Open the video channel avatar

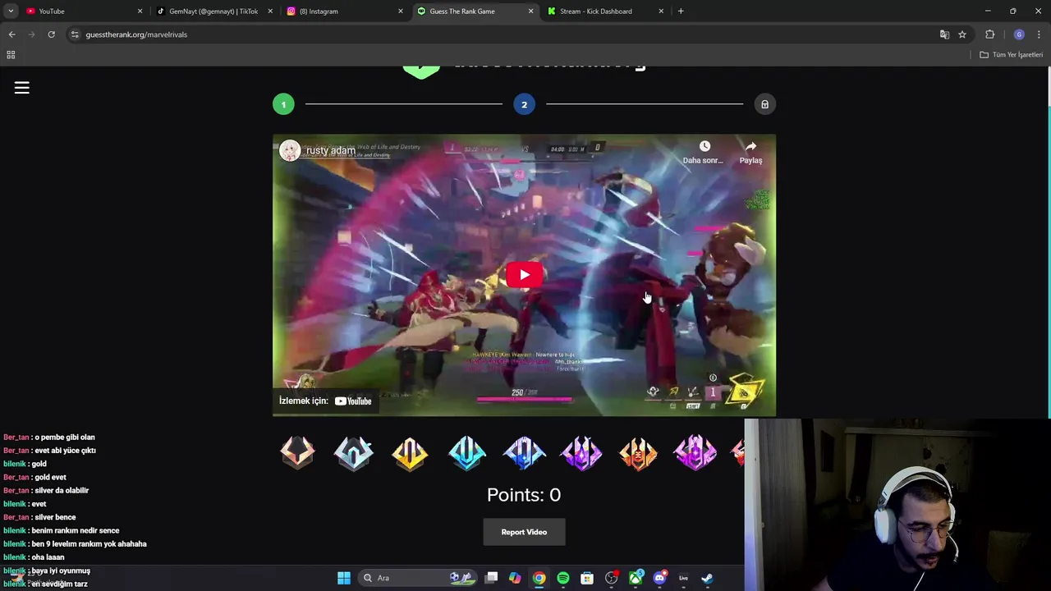coord(290,150)
